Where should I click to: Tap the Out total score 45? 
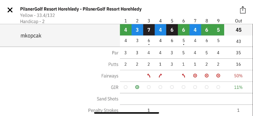click(239, 30)
